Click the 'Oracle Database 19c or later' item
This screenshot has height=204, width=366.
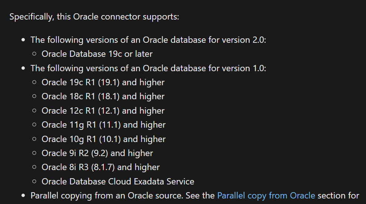tap(97, 54)
